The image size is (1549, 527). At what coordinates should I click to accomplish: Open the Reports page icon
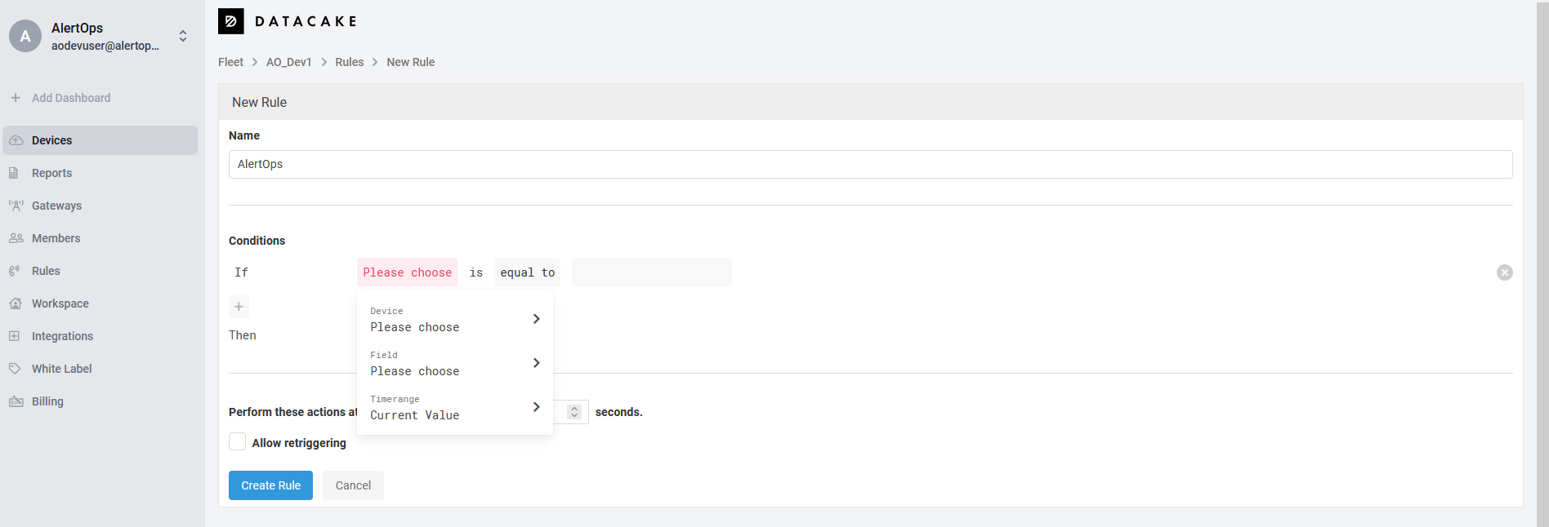point(15,173)
